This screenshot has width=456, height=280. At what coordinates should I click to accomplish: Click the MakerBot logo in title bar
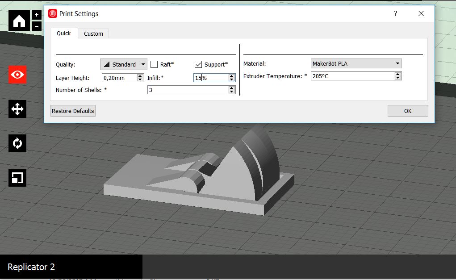point(53,13)
